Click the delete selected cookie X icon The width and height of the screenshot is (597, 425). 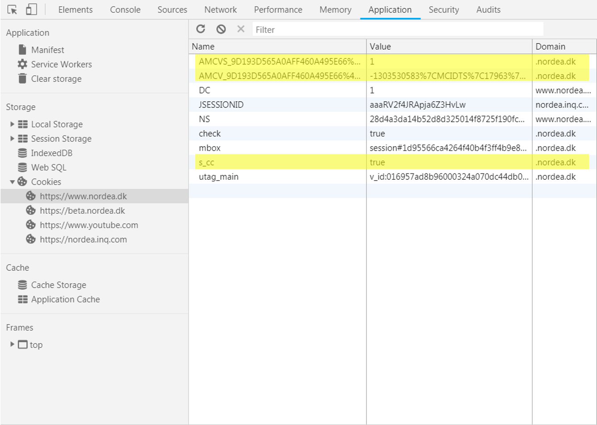pyautogui.click(x=241, y=29)
